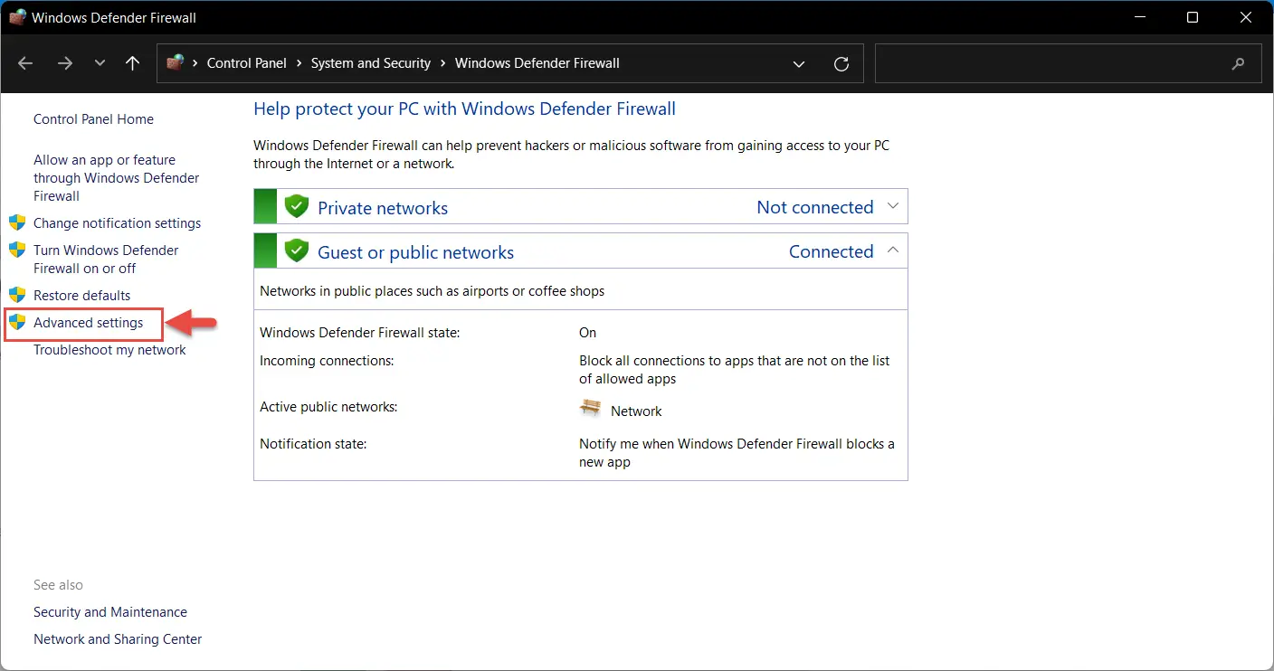
Task: Open Change notification settings
Action: (118, 223)
